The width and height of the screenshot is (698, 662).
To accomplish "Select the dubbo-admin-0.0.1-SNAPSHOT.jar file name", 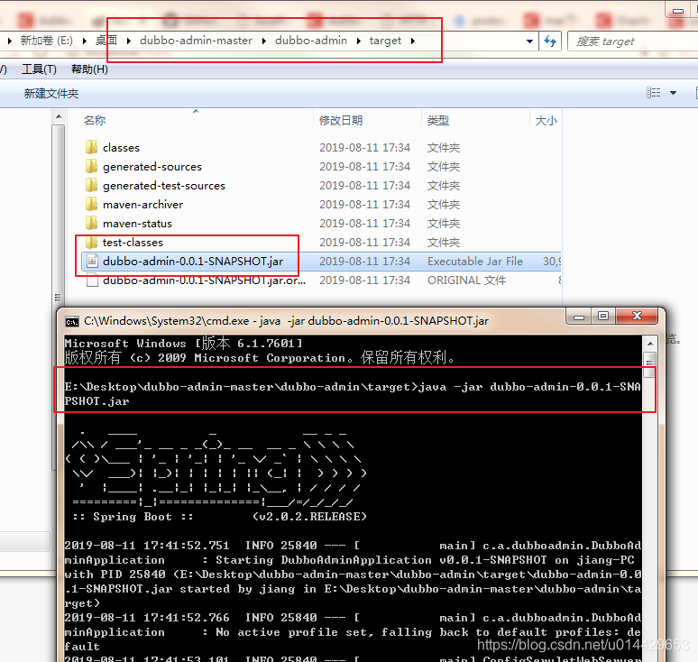I will coord(193,261).
